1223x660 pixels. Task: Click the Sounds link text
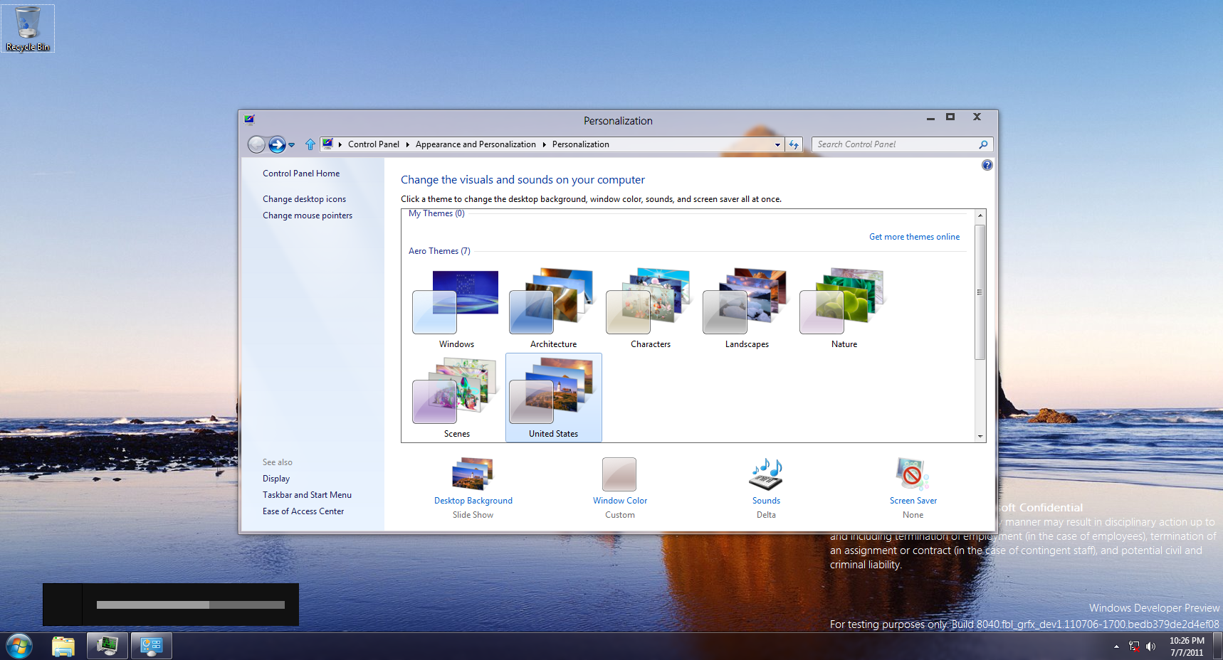pyautogui.click(x=766, y=501)
